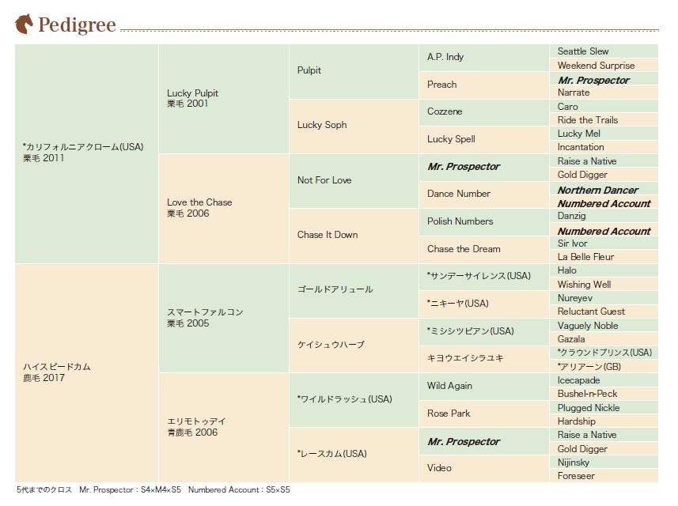Select the Love the Chase 2006 cell
Viewport: 678px width, 506px height.
(224, 209)
